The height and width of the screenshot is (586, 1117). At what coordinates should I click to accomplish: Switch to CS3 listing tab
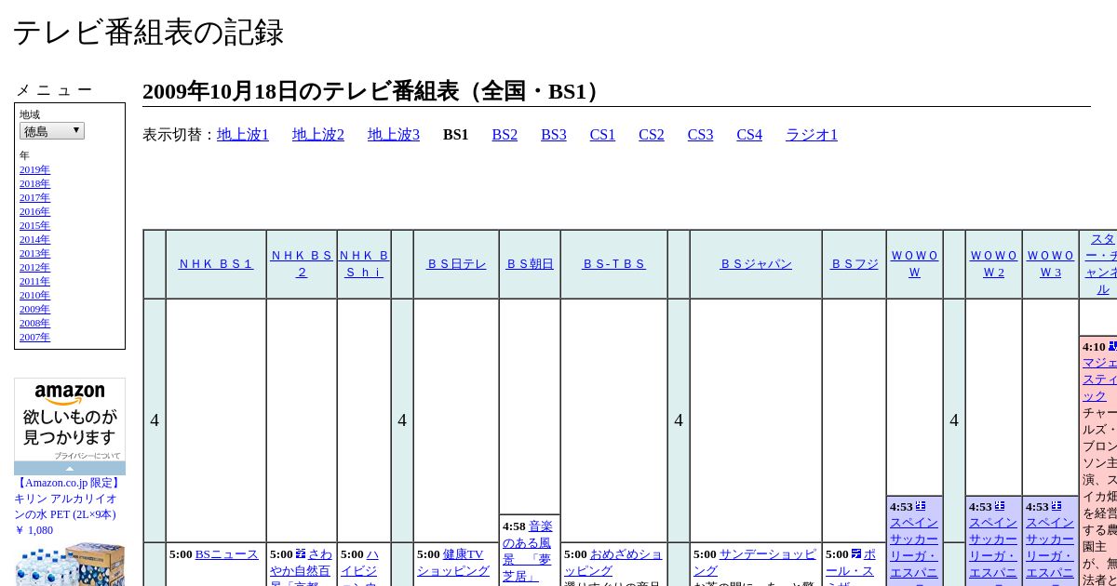tap(700, 135)
